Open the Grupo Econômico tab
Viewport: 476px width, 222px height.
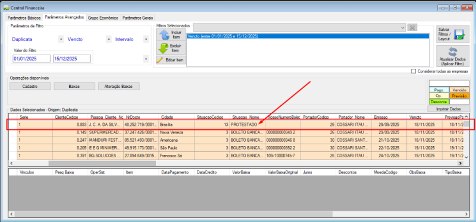pos(103,18)
